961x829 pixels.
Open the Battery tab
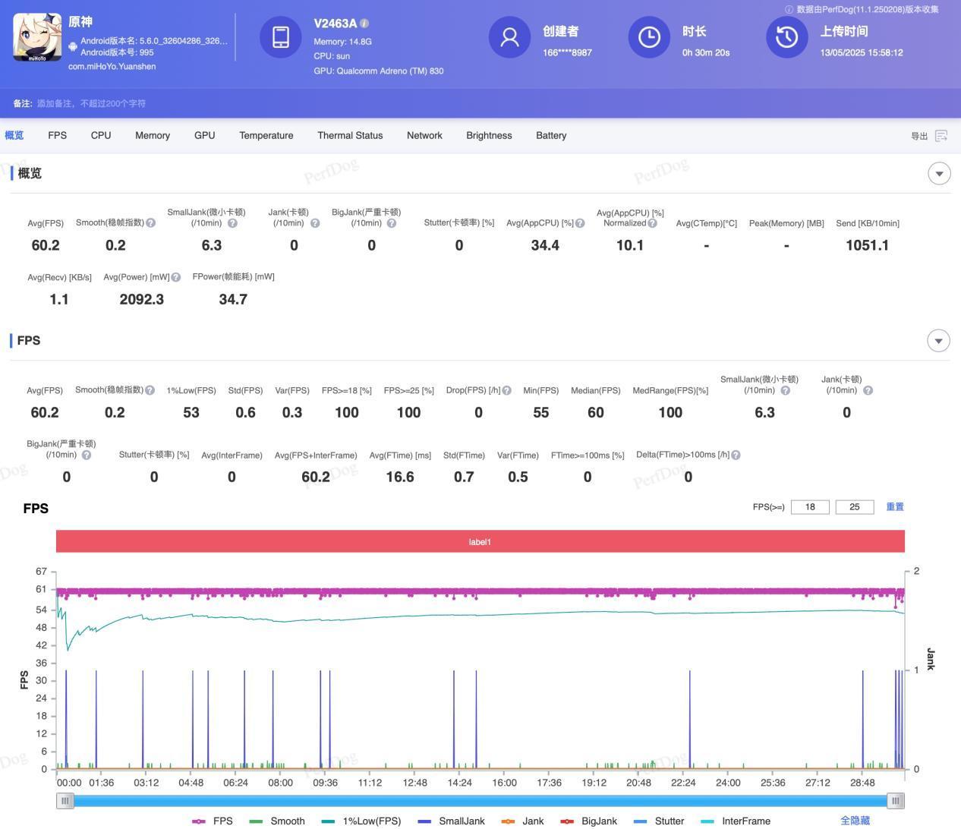pos(550,136)
